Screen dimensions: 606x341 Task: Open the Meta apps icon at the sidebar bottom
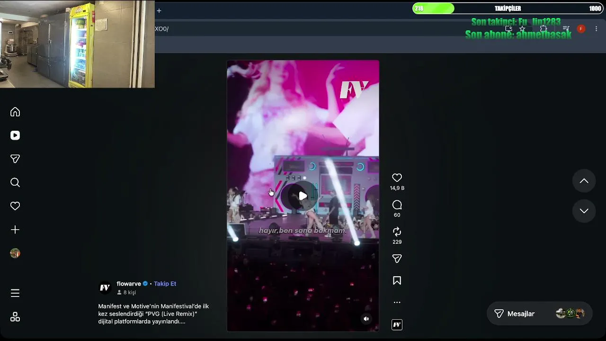click(15, 317)
